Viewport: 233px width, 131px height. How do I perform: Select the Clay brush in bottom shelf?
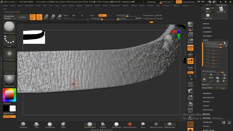[36, 125]
